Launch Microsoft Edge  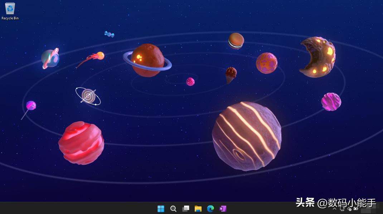click(x=210, y=209)
